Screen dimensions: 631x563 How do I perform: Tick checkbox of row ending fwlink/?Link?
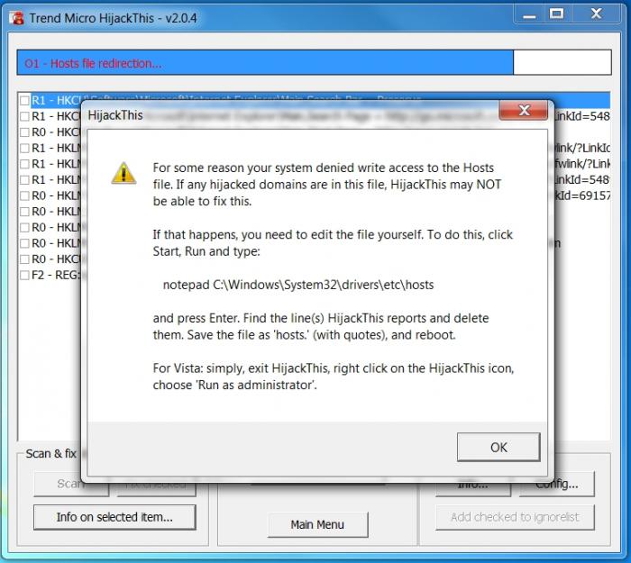tap(24, 164)
